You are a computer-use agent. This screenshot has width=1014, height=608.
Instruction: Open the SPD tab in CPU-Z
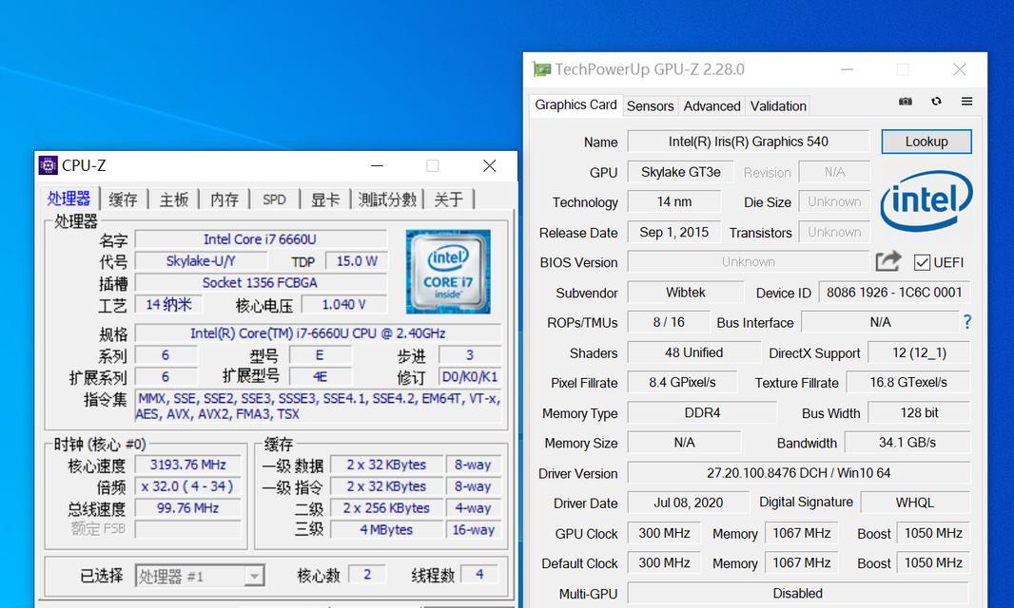(x=274, y=199)
